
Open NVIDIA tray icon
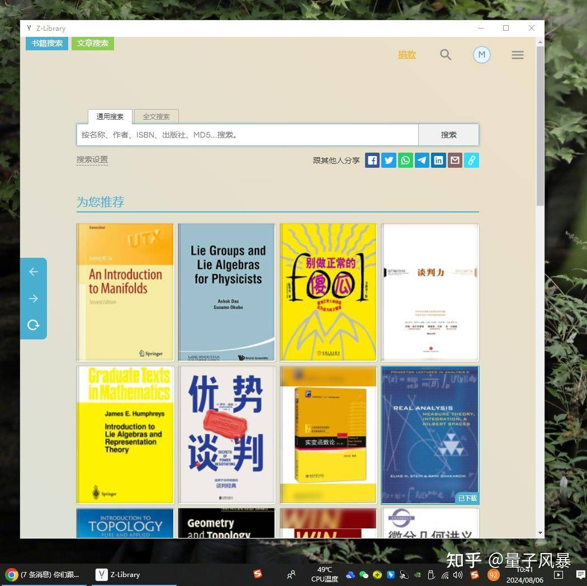click(x=418, y=575)
